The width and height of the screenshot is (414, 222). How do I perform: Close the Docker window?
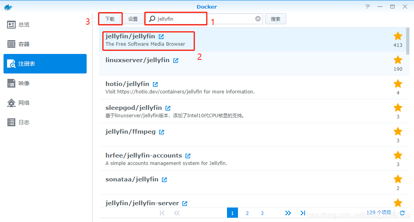pos(405,7)
